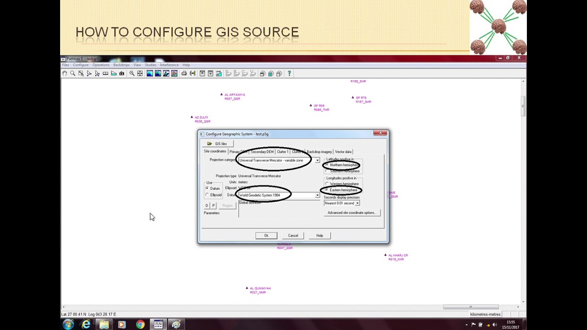The image size is (587, 330).
Task: Click the link label rectangle toolbar icon
Action: [105, 73]
